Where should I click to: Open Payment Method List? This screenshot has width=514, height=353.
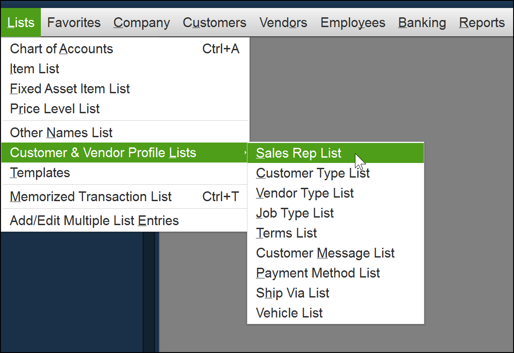335,273
